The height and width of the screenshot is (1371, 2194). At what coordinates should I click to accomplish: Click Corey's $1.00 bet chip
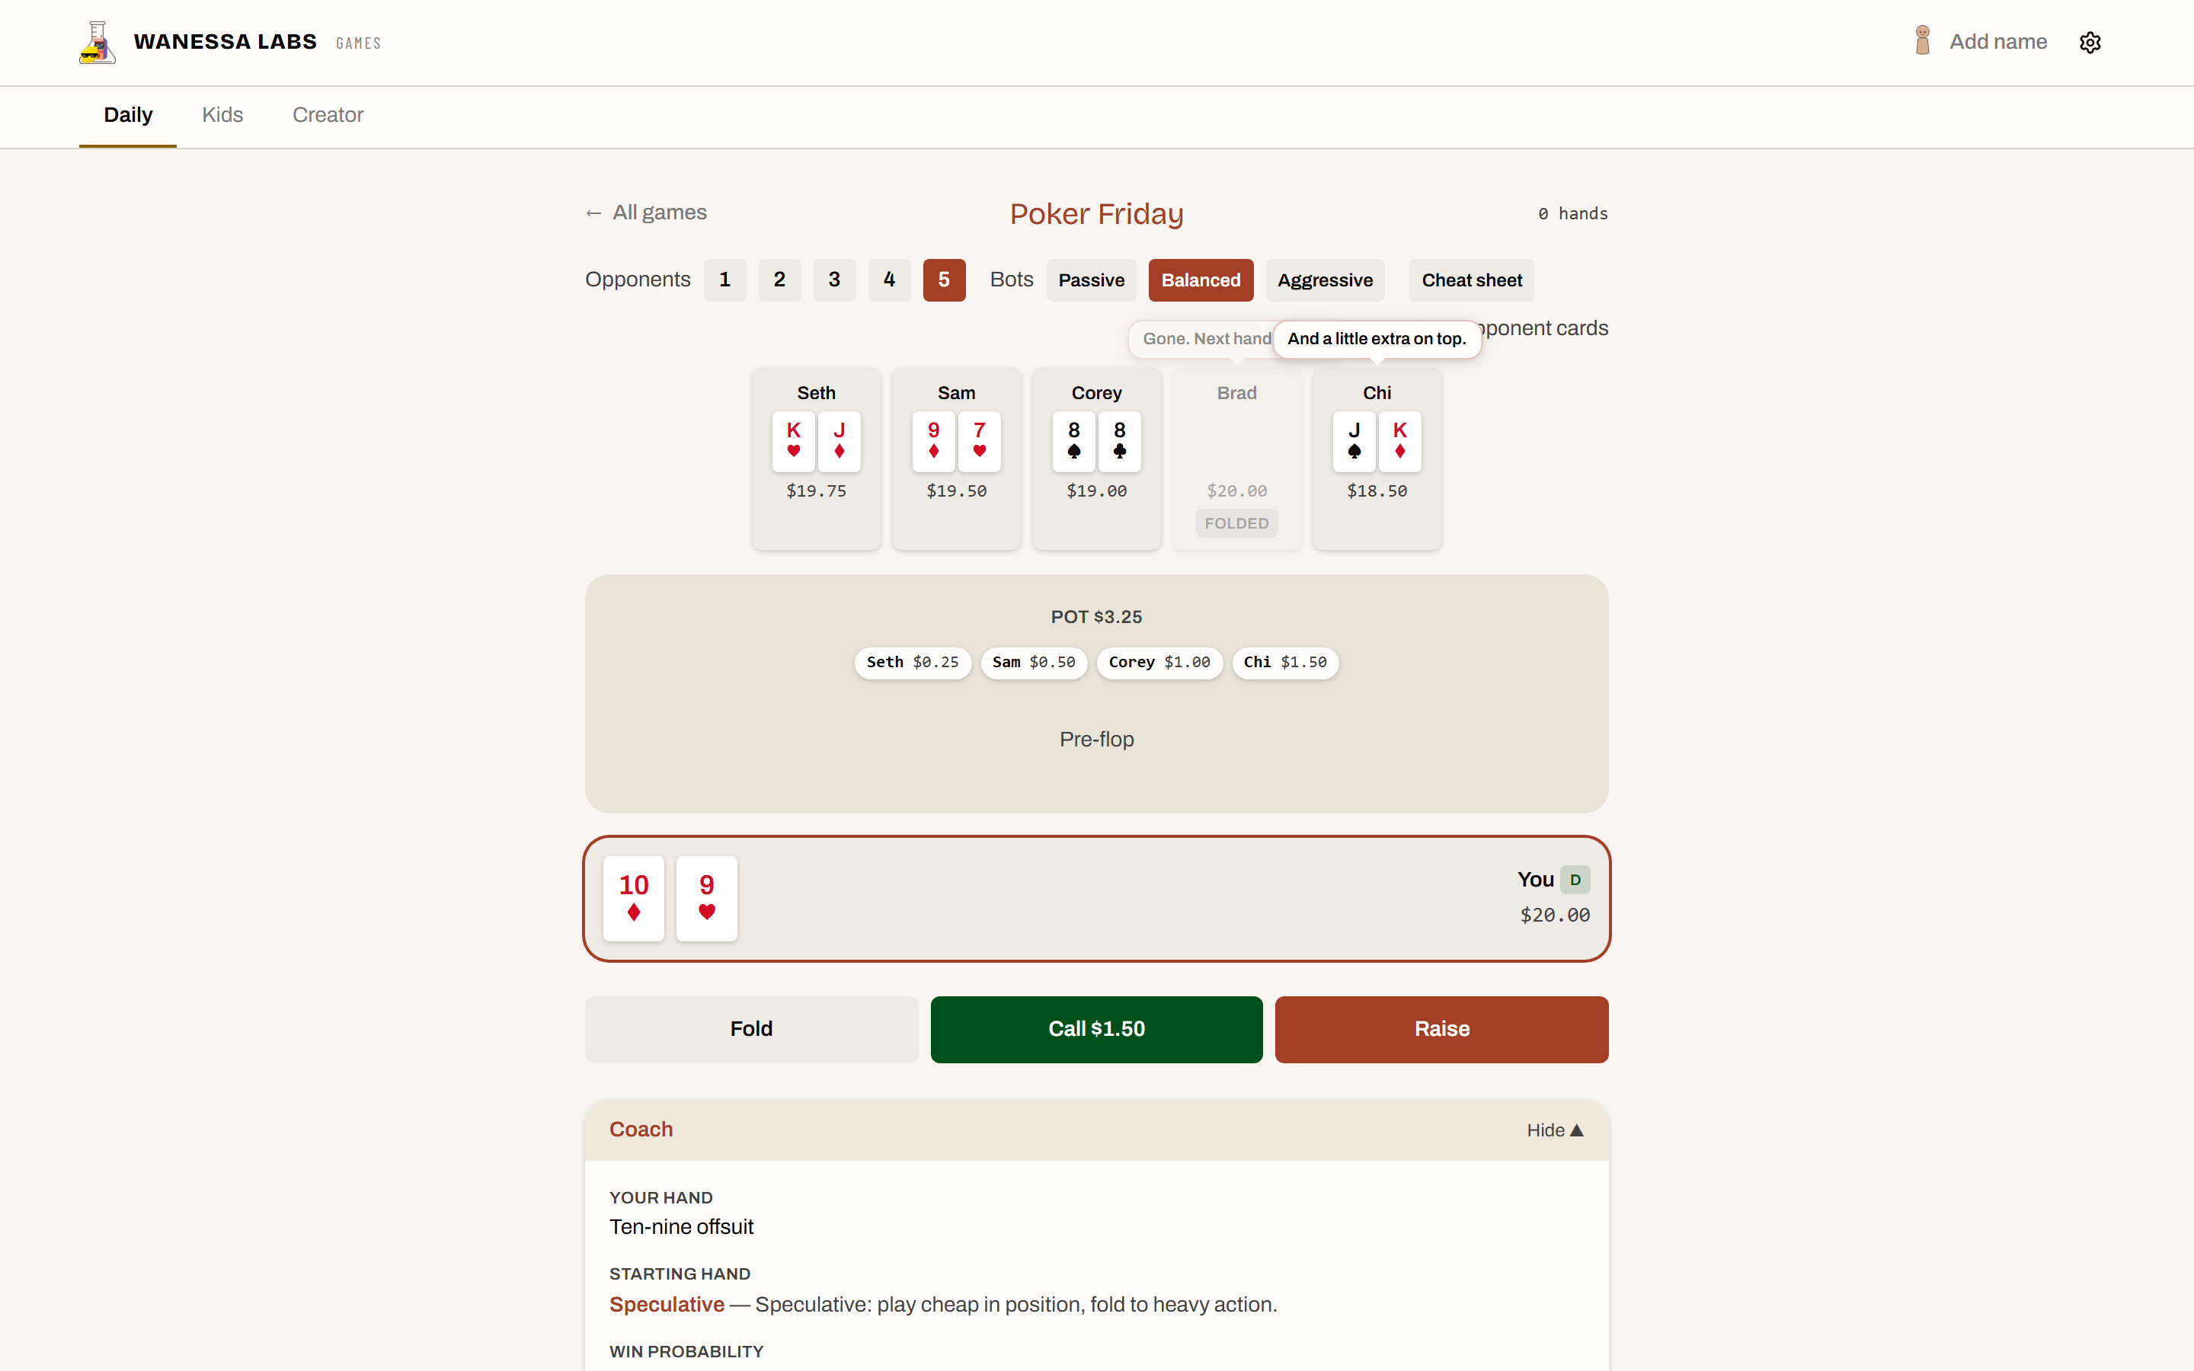pyautogui.click(x=1159, y=662)
